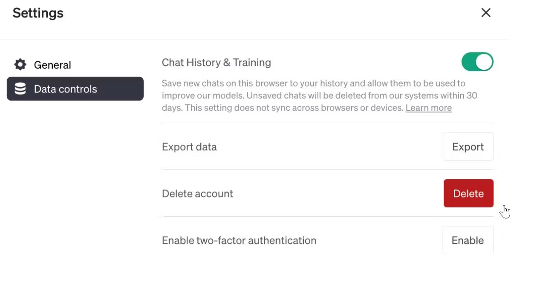Switch to the General settings tab
Viewport: 534px width, 290px height.
coord(52,65)
